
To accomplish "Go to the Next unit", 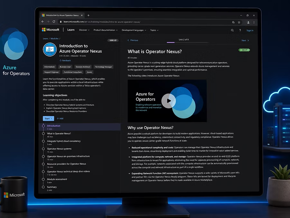I will tap(245, 40).
